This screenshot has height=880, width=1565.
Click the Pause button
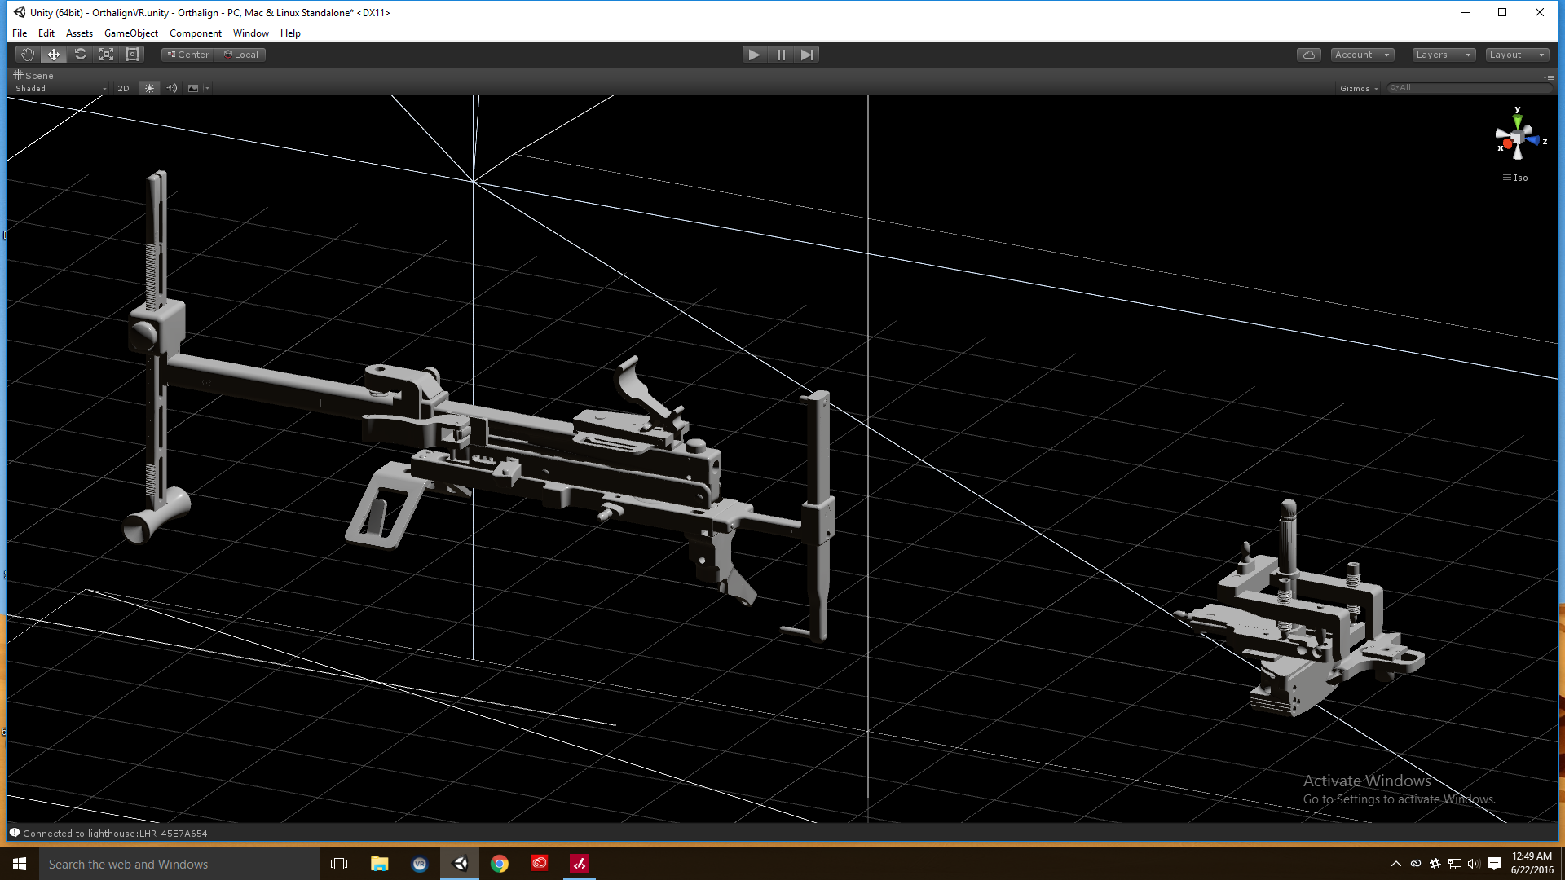781,55
